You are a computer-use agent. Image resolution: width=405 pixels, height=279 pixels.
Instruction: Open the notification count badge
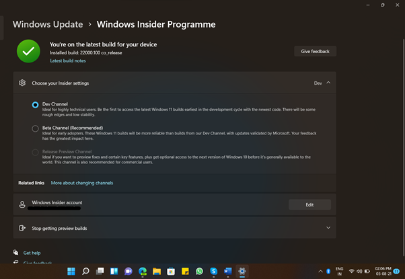pyautogui.click(x=396, y=271)
